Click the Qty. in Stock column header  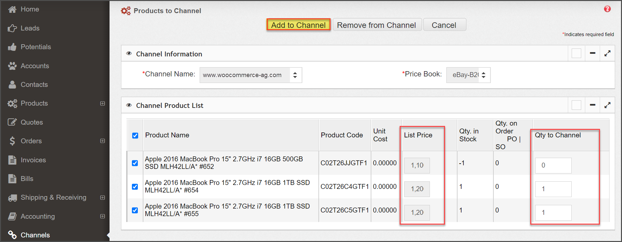coord(469,135)
